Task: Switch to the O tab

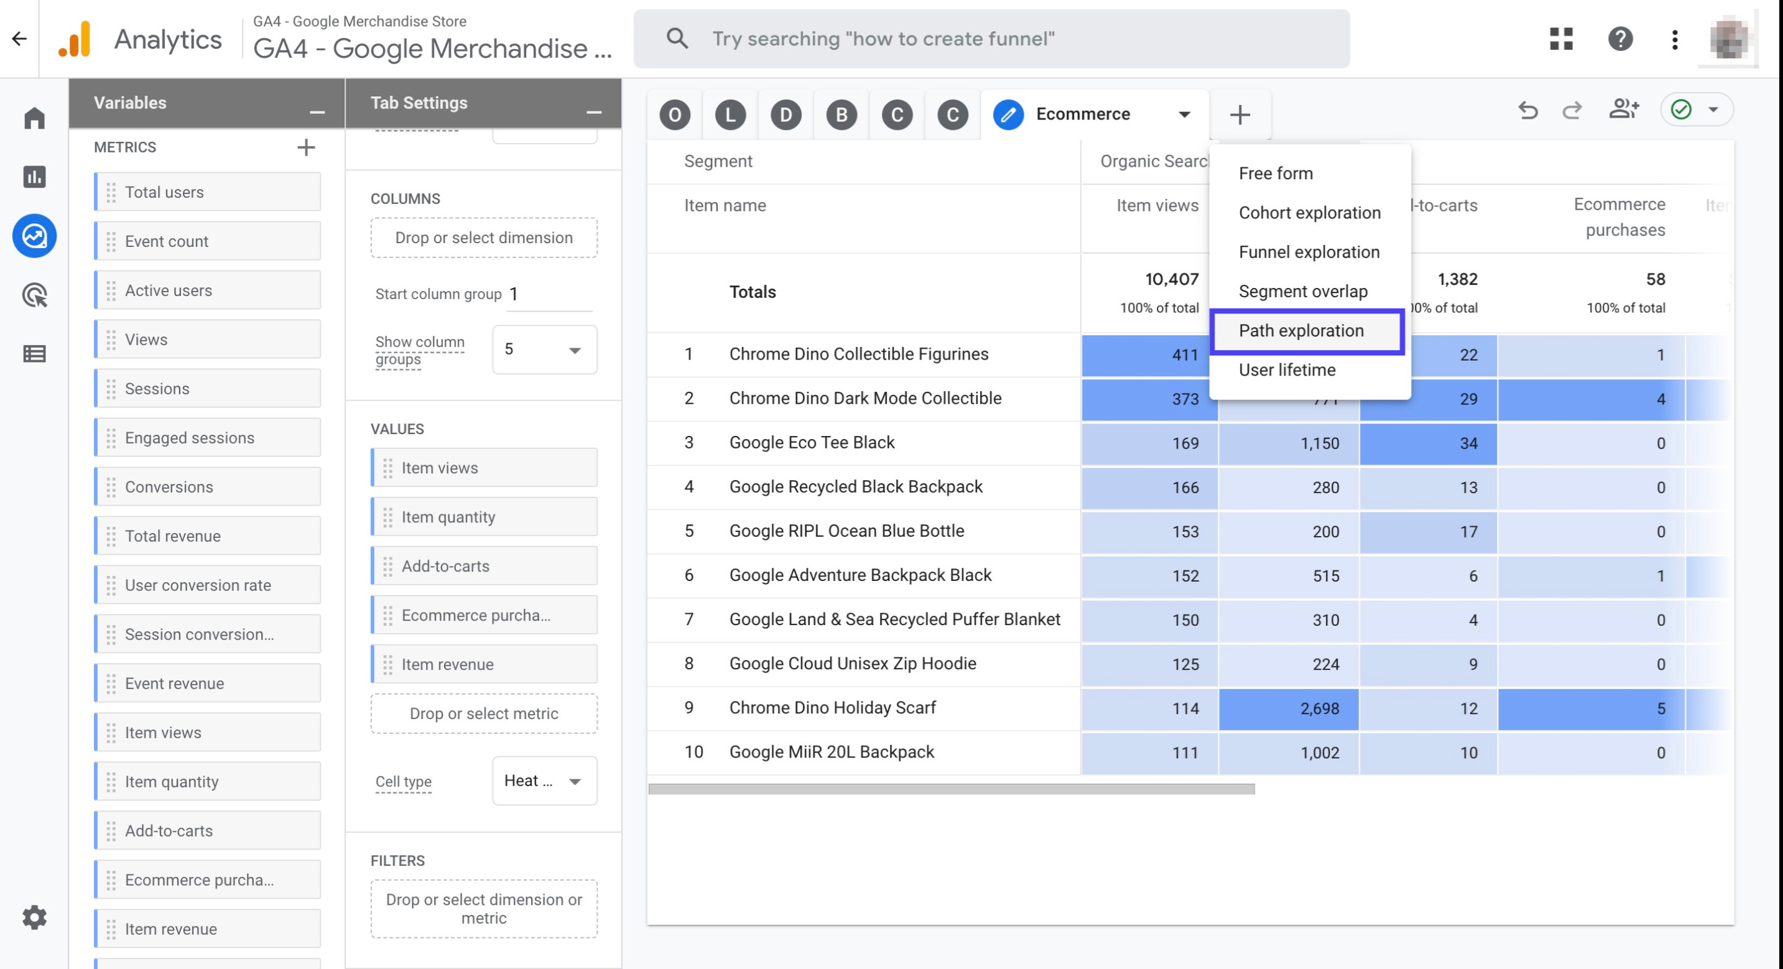Action: (x=675, y=115)
